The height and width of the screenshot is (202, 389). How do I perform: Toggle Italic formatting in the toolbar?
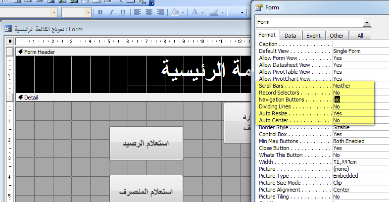112,12
